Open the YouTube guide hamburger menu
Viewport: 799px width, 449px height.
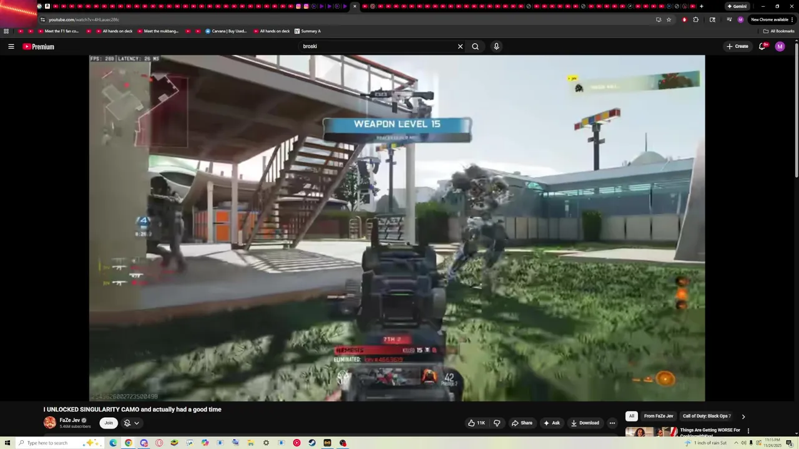pyautogui.click(x=11, y=47)
